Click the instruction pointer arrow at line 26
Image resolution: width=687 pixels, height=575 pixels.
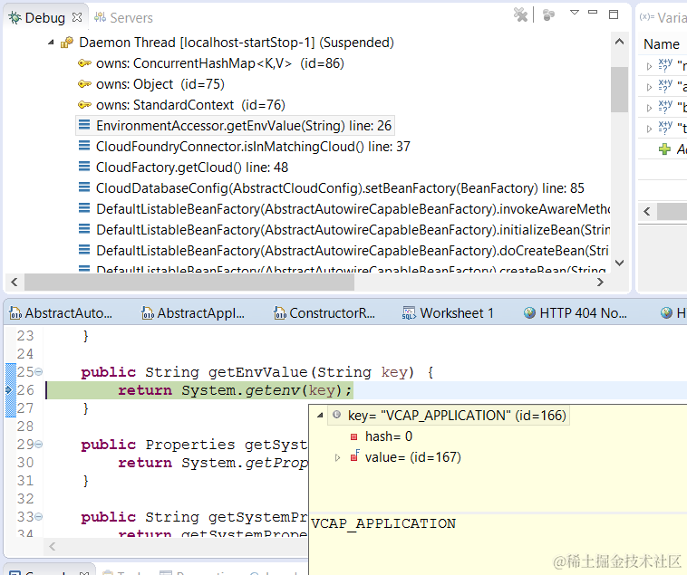(9, 389)
